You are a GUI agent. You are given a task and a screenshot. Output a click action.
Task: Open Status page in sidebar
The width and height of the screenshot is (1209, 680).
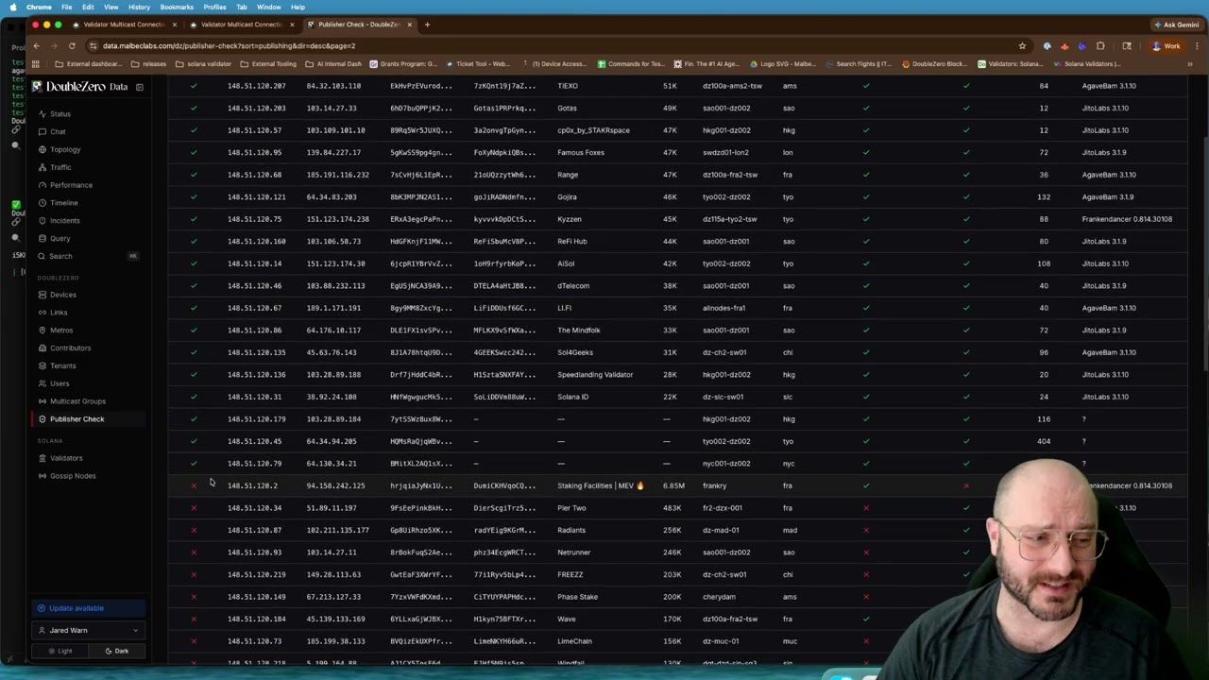click(60, 114)
